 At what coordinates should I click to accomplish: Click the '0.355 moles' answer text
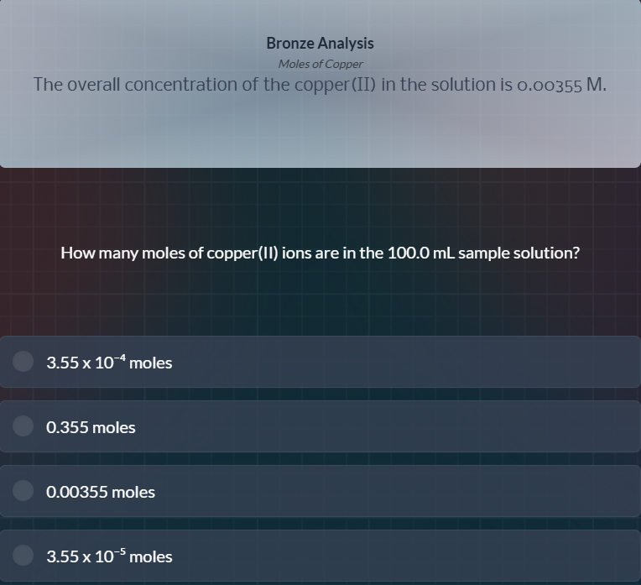coord(91,427)
